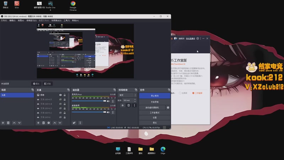
Task: Show the 文本 (GDI+) 5 source
Action: coord(60,100)
